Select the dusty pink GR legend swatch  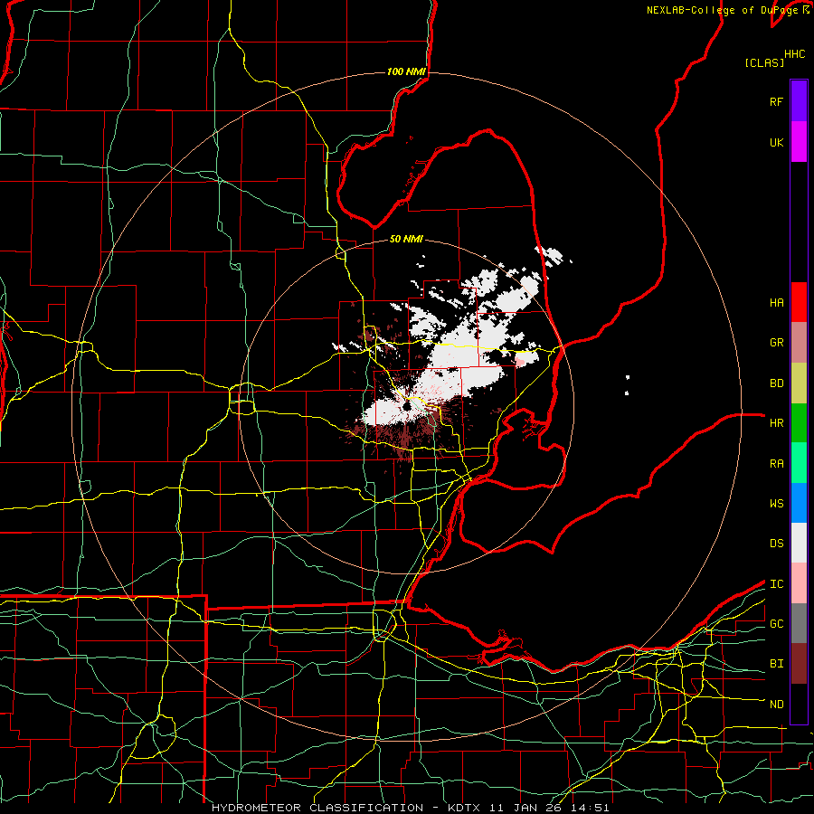pos(799,343)
